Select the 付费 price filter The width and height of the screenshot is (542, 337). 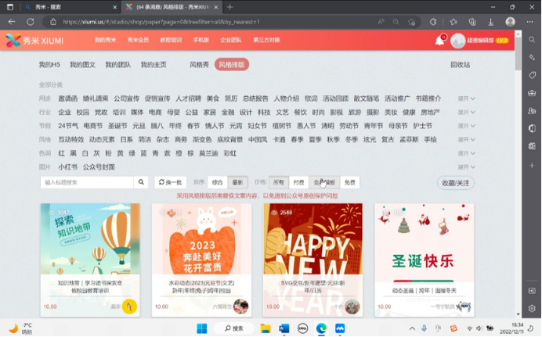coord(298,182)
